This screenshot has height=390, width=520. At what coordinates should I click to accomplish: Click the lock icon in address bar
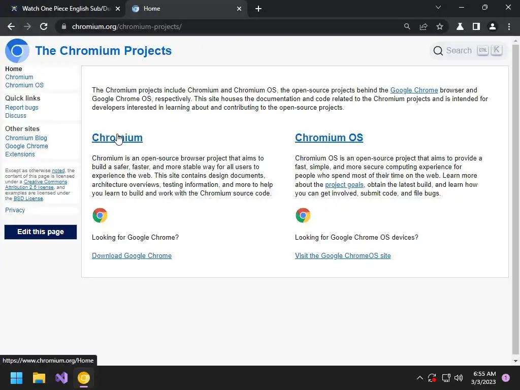[64, 26]
